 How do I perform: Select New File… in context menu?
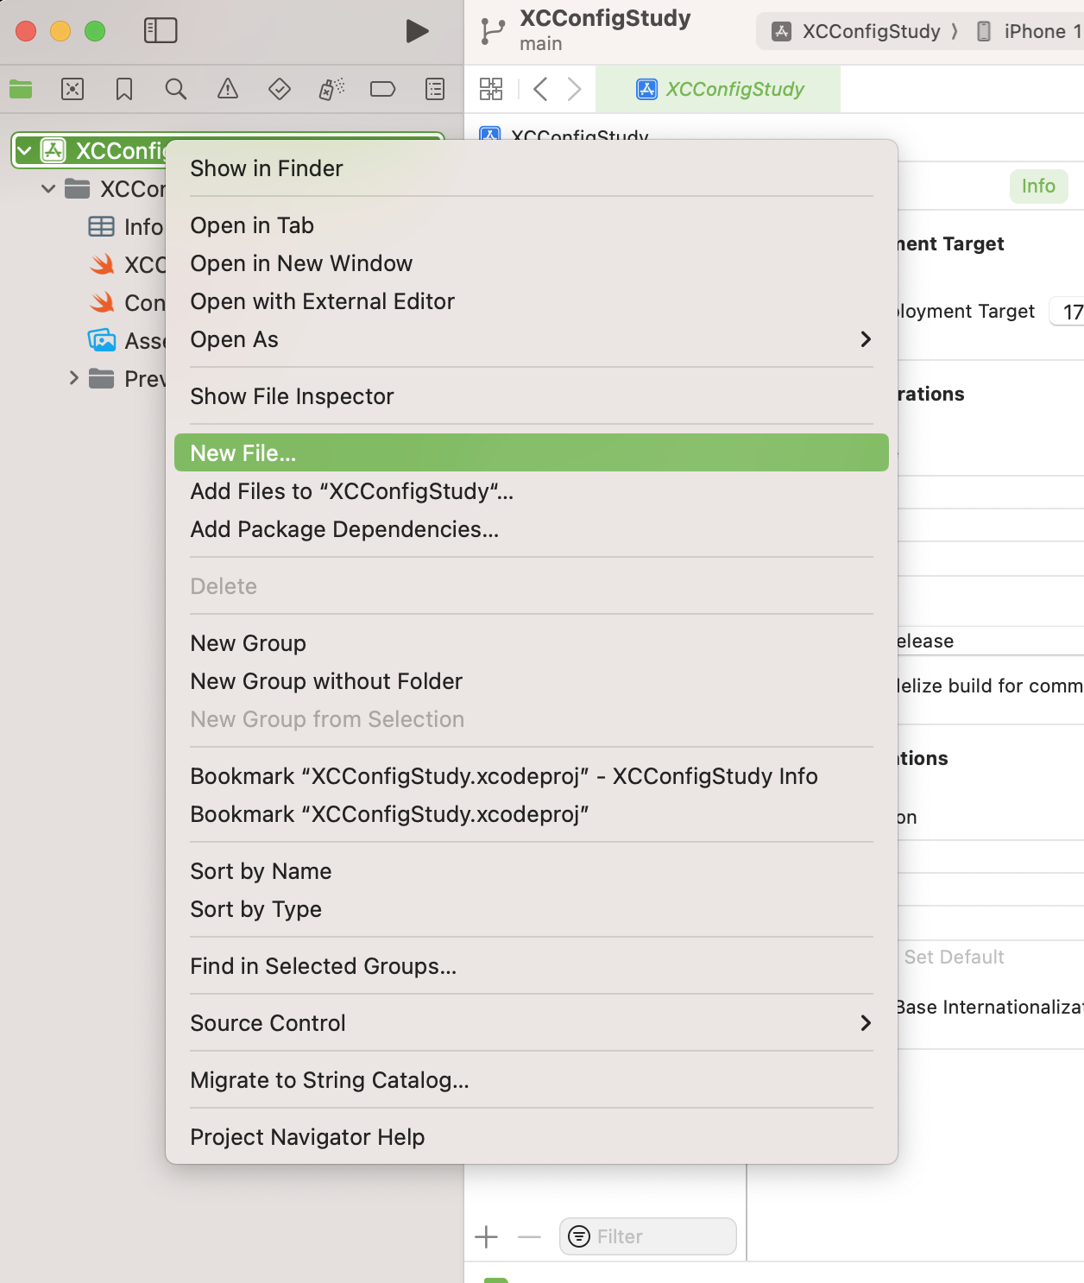click(x=532, y=453)
